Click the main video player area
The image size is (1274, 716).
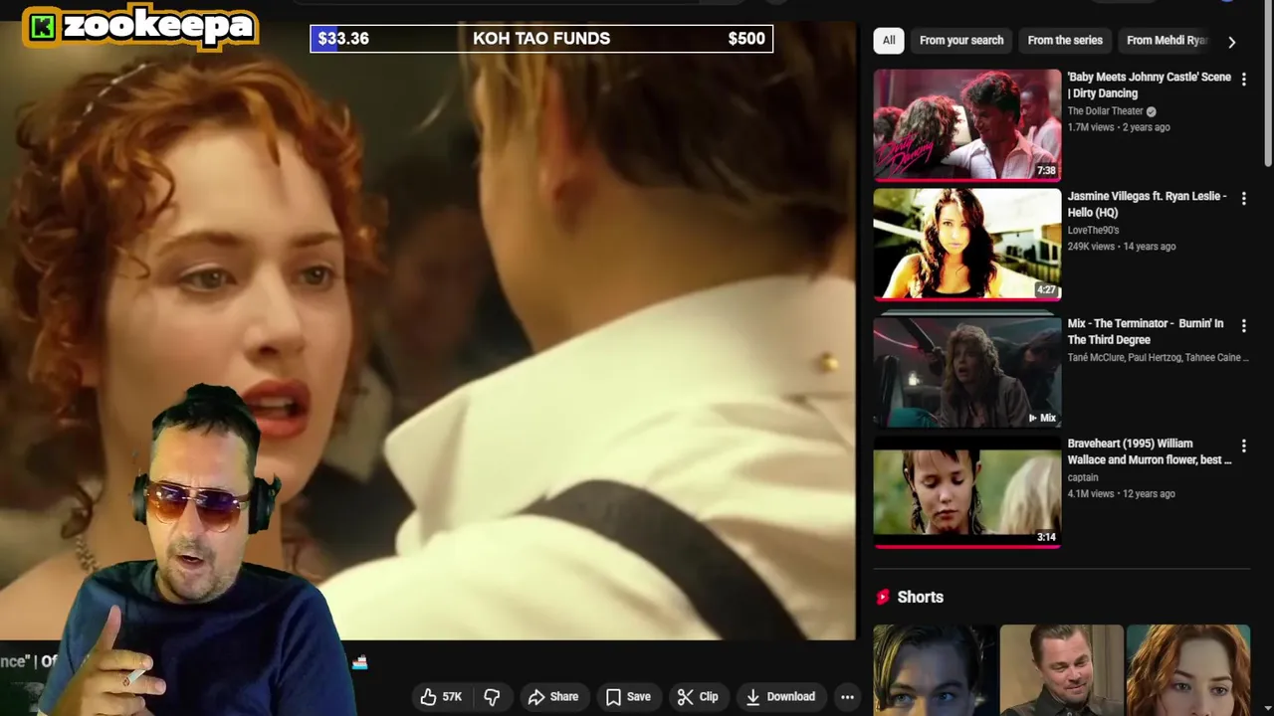point(428,330)
